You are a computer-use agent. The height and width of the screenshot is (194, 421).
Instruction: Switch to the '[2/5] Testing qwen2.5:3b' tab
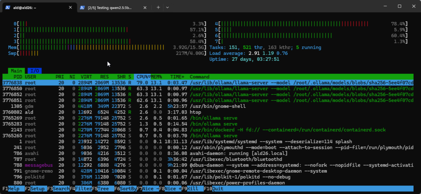(x=114, y=7)
